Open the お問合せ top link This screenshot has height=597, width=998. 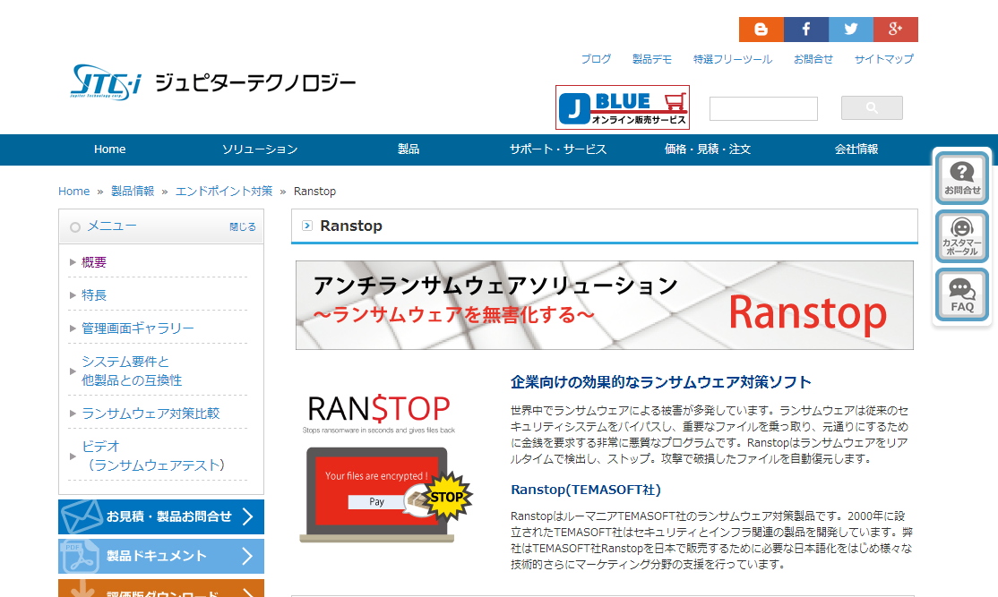coord(813,59)
